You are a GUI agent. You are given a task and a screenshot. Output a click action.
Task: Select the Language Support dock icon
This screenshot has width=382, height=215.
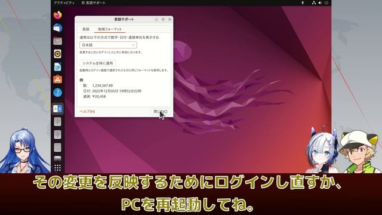57,109
